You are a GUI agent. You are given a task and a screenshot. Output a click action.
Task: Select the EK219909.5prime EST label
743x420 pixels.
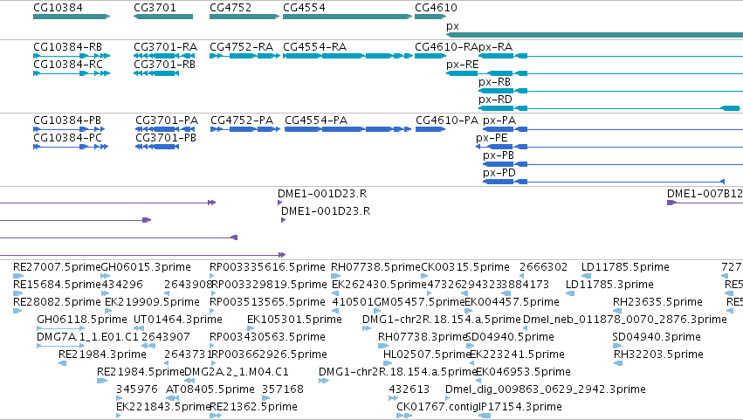point(152,302)
